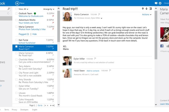Viewport: 169px width, 112px height.
Task: Check the Adventure Works message checkbox
Action: [16, 20]
